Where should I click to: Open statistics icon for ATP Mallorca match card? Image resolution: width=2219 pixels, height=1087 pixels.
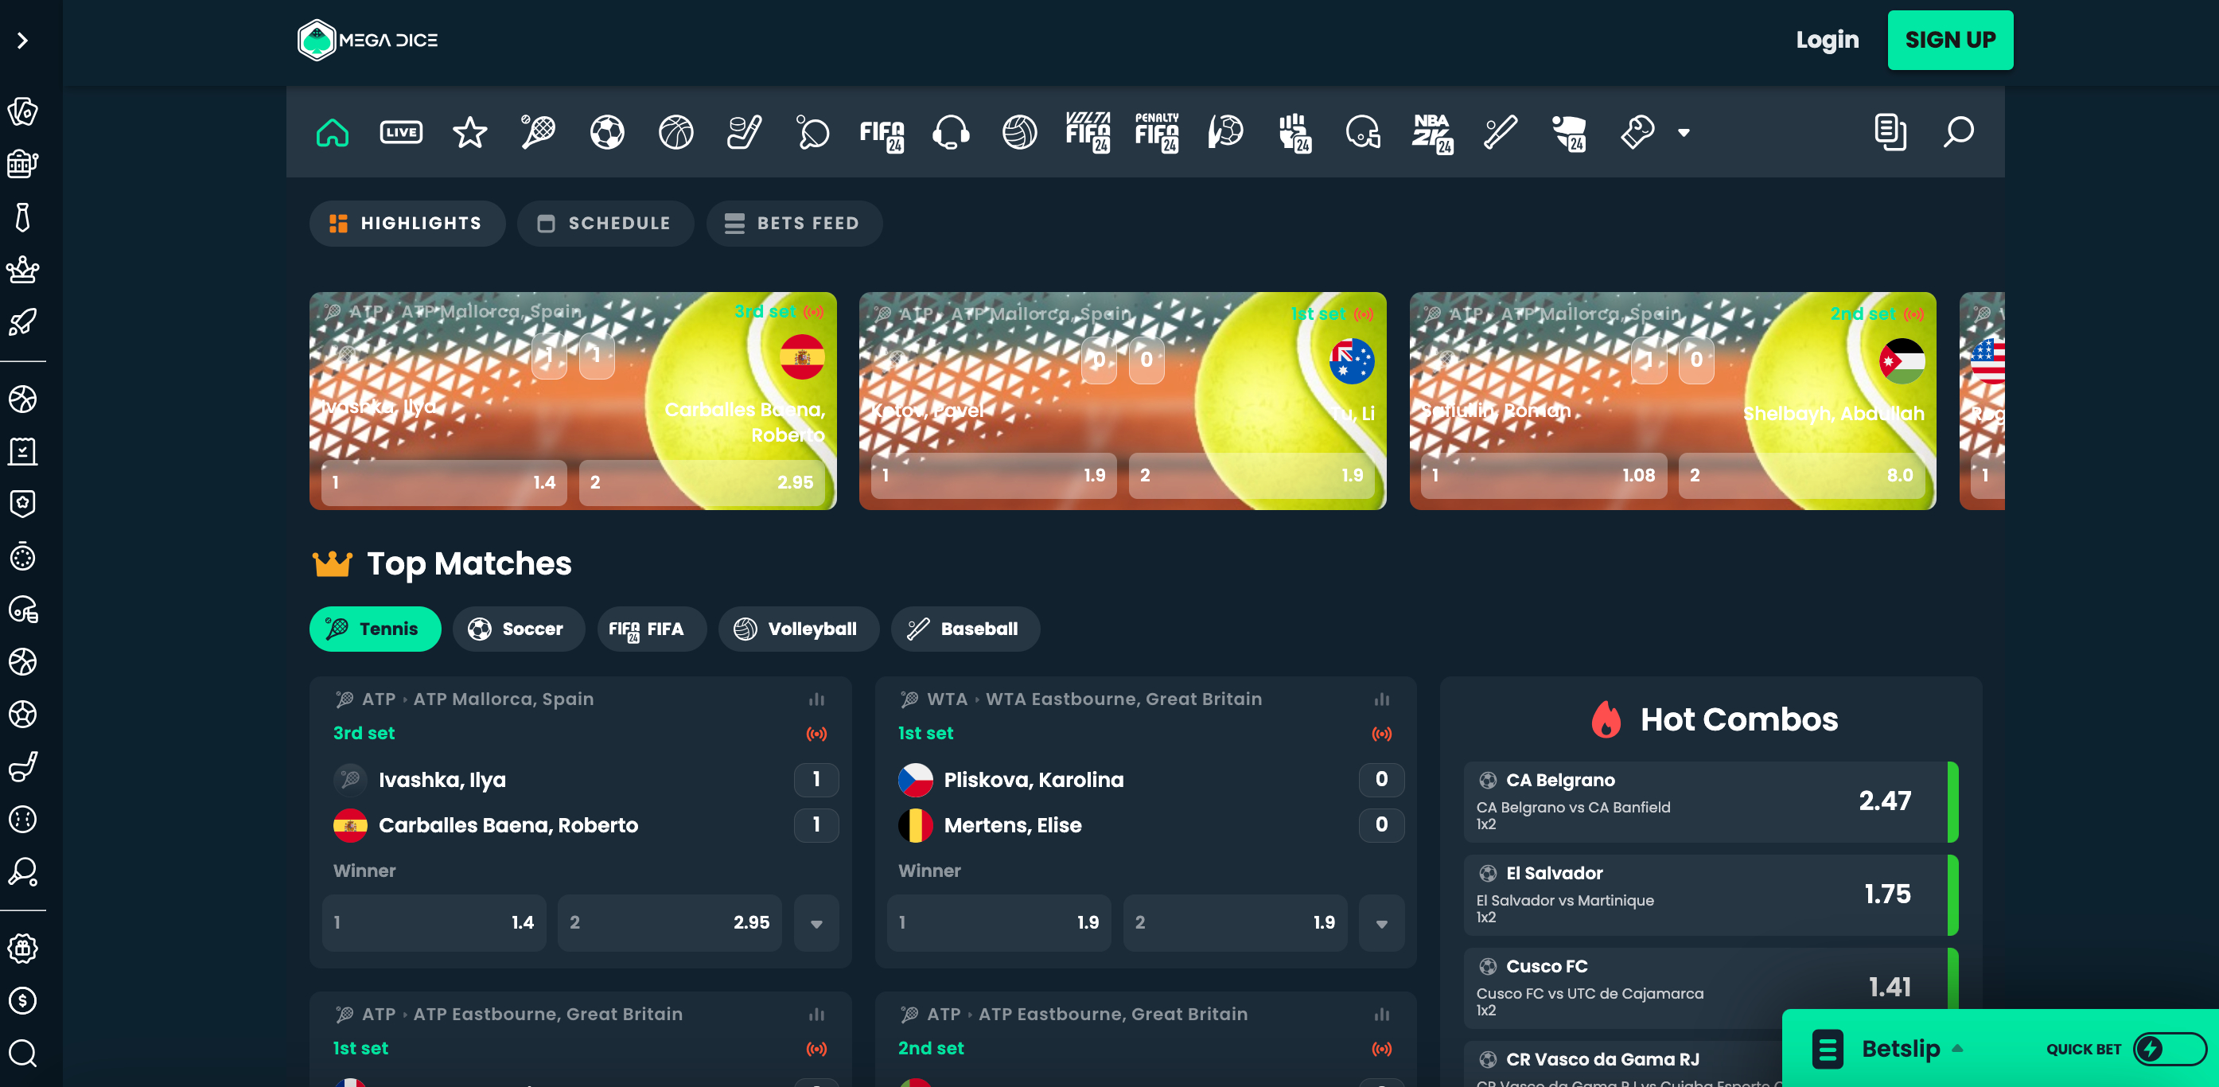tap(816, 699)
